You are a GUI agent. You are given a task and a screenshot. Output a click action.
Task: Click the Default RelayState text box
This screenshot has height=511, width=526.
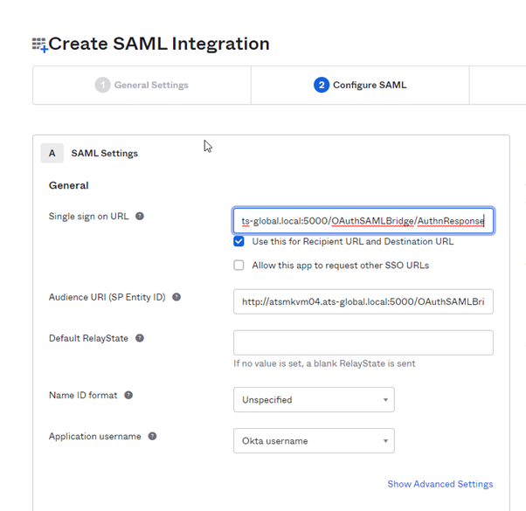coord(363,342)
